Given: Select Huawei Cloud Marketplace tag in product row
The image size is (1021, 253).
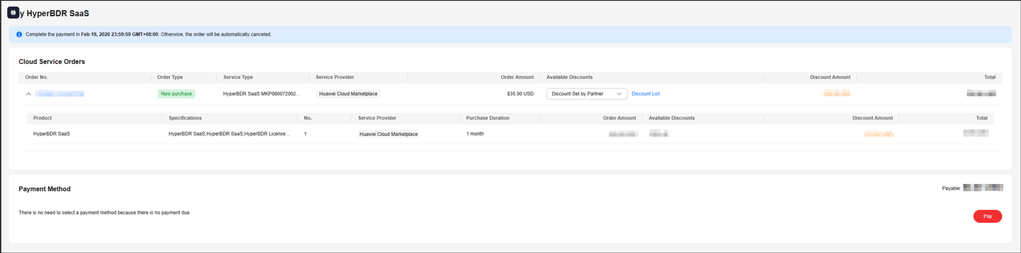Looking at the screenshot, I should pos(388,134).
